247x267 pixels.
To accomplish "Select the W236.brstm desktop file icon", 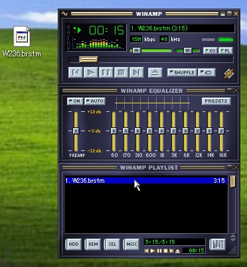I will (22, 42).
